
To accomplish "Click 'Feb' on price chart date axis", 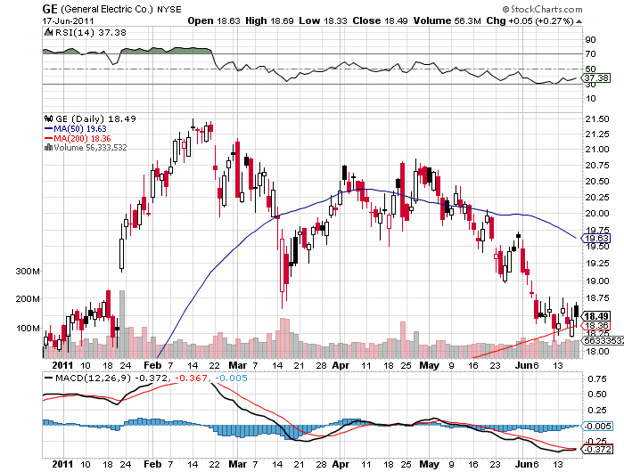I will (x=152, y=365).
